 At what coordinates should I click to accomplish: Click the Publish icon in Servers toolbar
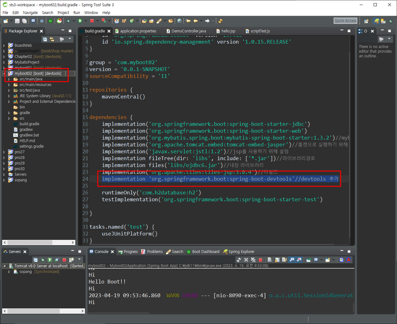click(71, 260)
